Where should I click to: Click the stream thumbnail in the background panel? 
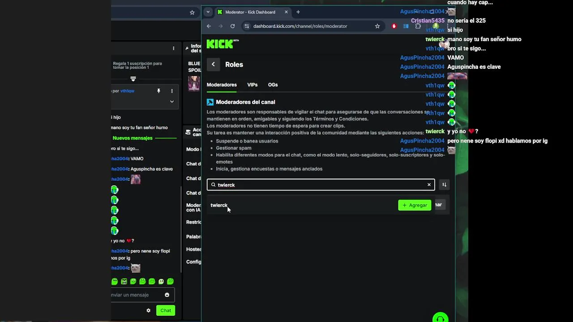pyautogui.click(x=194, y=83)
